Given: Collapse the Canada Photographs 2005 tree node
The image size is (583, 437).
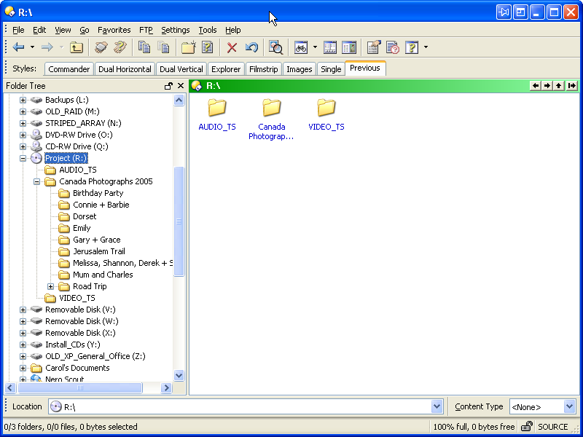Looking at the screenshot, I should click(36, 181).
